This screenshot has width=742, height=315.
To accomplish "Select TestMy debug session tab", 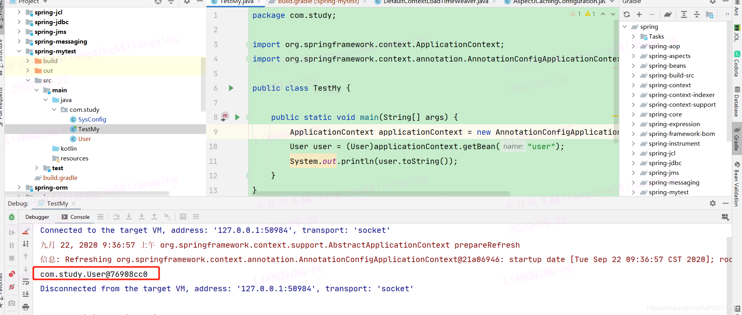I will pos(57,203).
